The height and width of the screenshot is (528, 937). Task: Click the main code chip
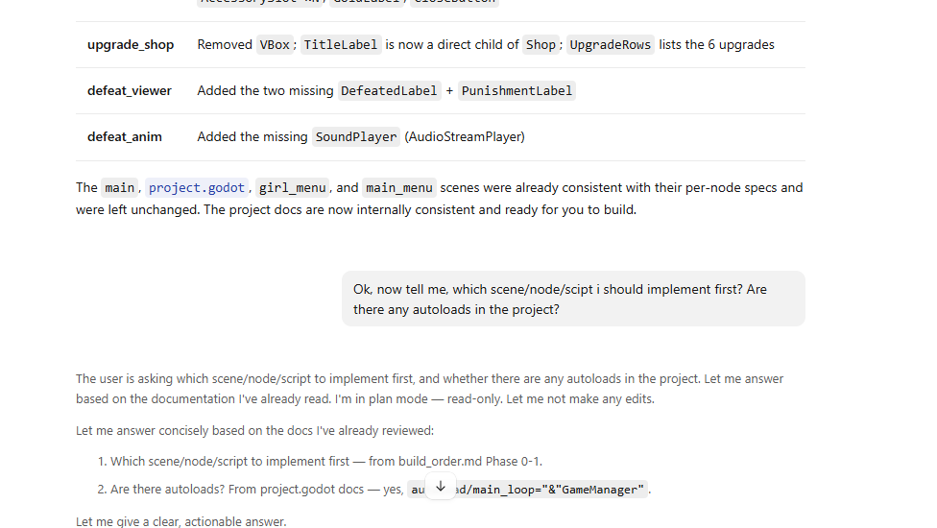click(x=119, y=187)
